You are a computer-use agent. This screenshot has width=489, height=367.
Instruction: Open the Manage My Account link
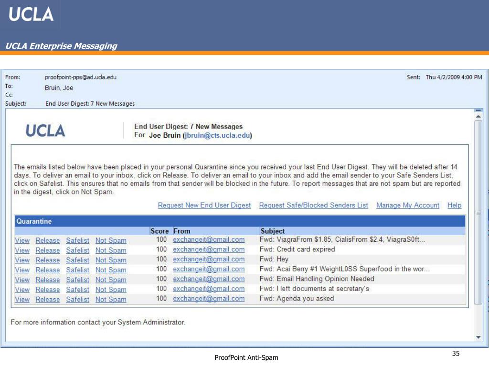pyautogui.click(x=408, y=205)
